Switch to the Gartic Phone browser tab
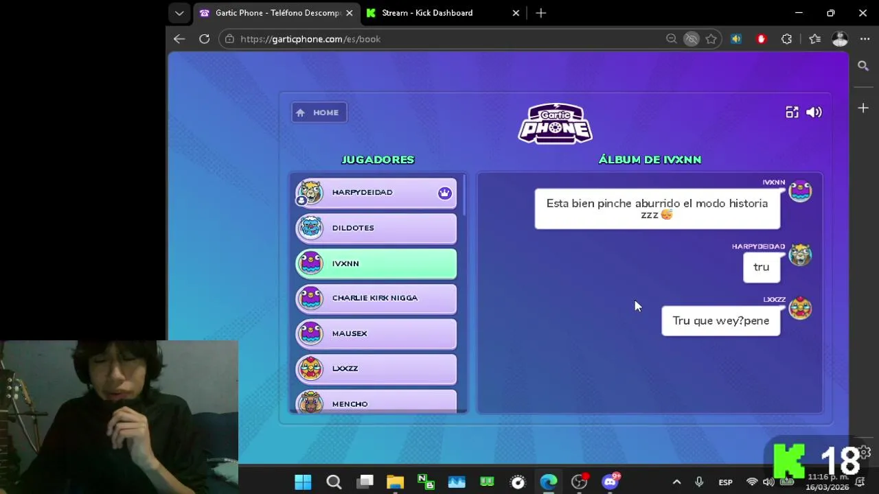 [277, 13]
